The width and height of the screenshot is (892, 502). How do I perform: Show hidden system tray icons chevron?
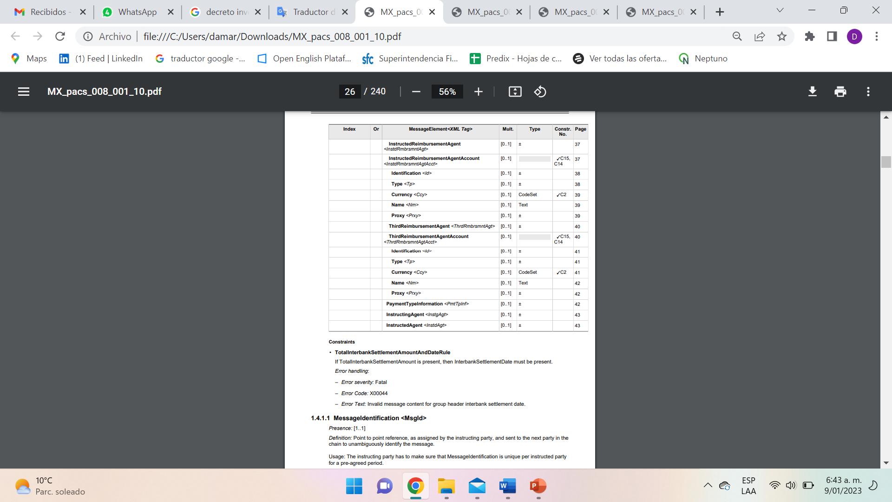click(x=708, y=486)
